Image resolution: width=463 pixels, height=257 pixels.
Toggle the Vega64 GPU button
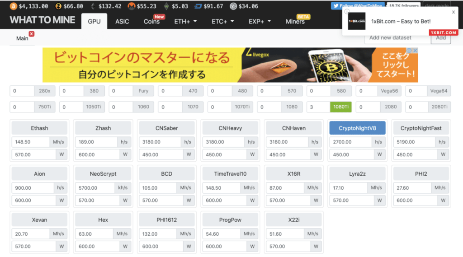(x=439, y=91)
